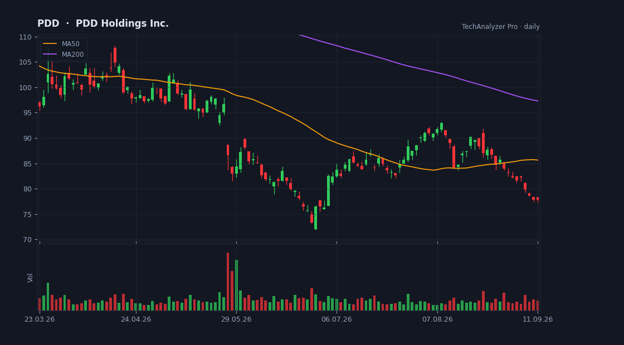Select the 29.05.26 date axis label
Screen dimensions: 624x345
[x=236, y=319]
